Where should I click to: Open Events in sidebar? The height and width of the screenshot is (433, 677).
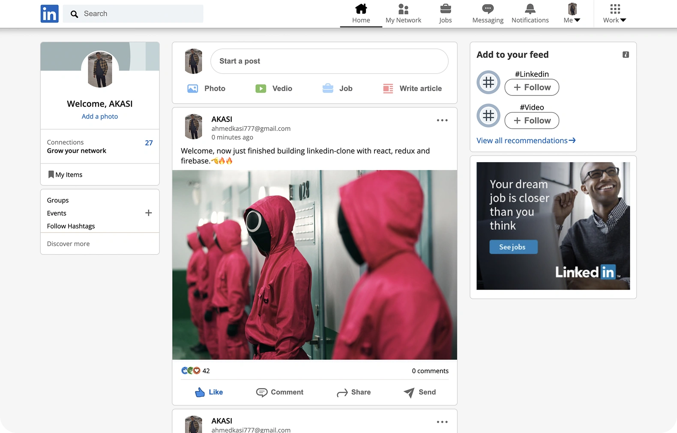coord(57,213)
